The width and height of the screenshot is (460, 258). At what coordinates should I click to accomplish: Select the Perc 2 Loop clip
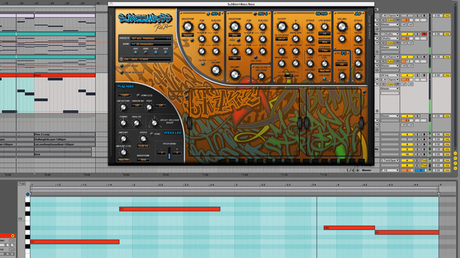tap(64, 134)
